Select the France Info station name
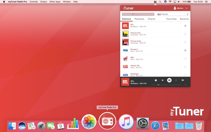Screen dimensions: 211x132 [x=135, y=33]
